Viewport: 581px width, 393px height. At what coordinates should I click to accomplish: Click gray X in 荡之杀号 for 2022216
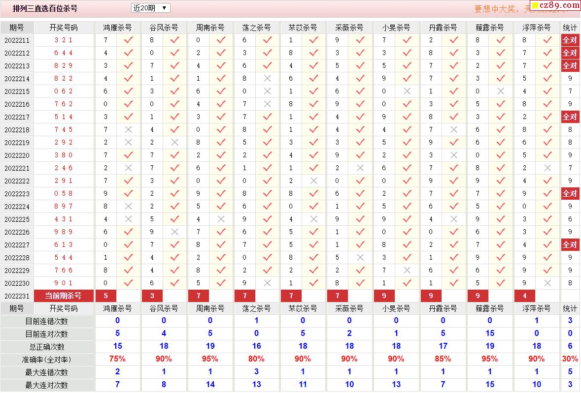click(268, 104)
